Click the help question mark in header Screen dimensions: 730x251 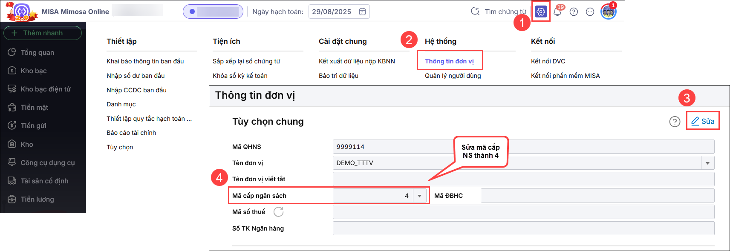point(574,12)
